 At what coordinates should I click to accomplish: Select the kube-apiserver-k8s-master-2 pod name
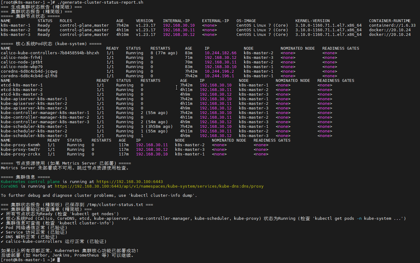pos(34,104)
